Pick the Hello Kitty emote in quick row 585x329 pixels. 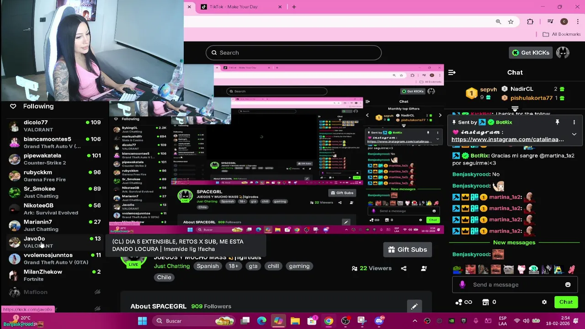pos(521,270)
